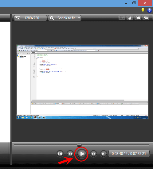Open the Shrink to fit zoom dropdown
Screen dimensions: 153x169
(x=65, y=18)
